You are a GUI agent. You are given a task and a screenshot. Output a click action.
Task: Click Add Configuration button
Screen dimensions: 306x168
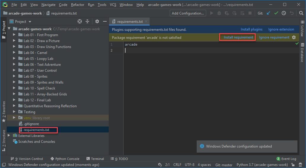coord(188,13)
